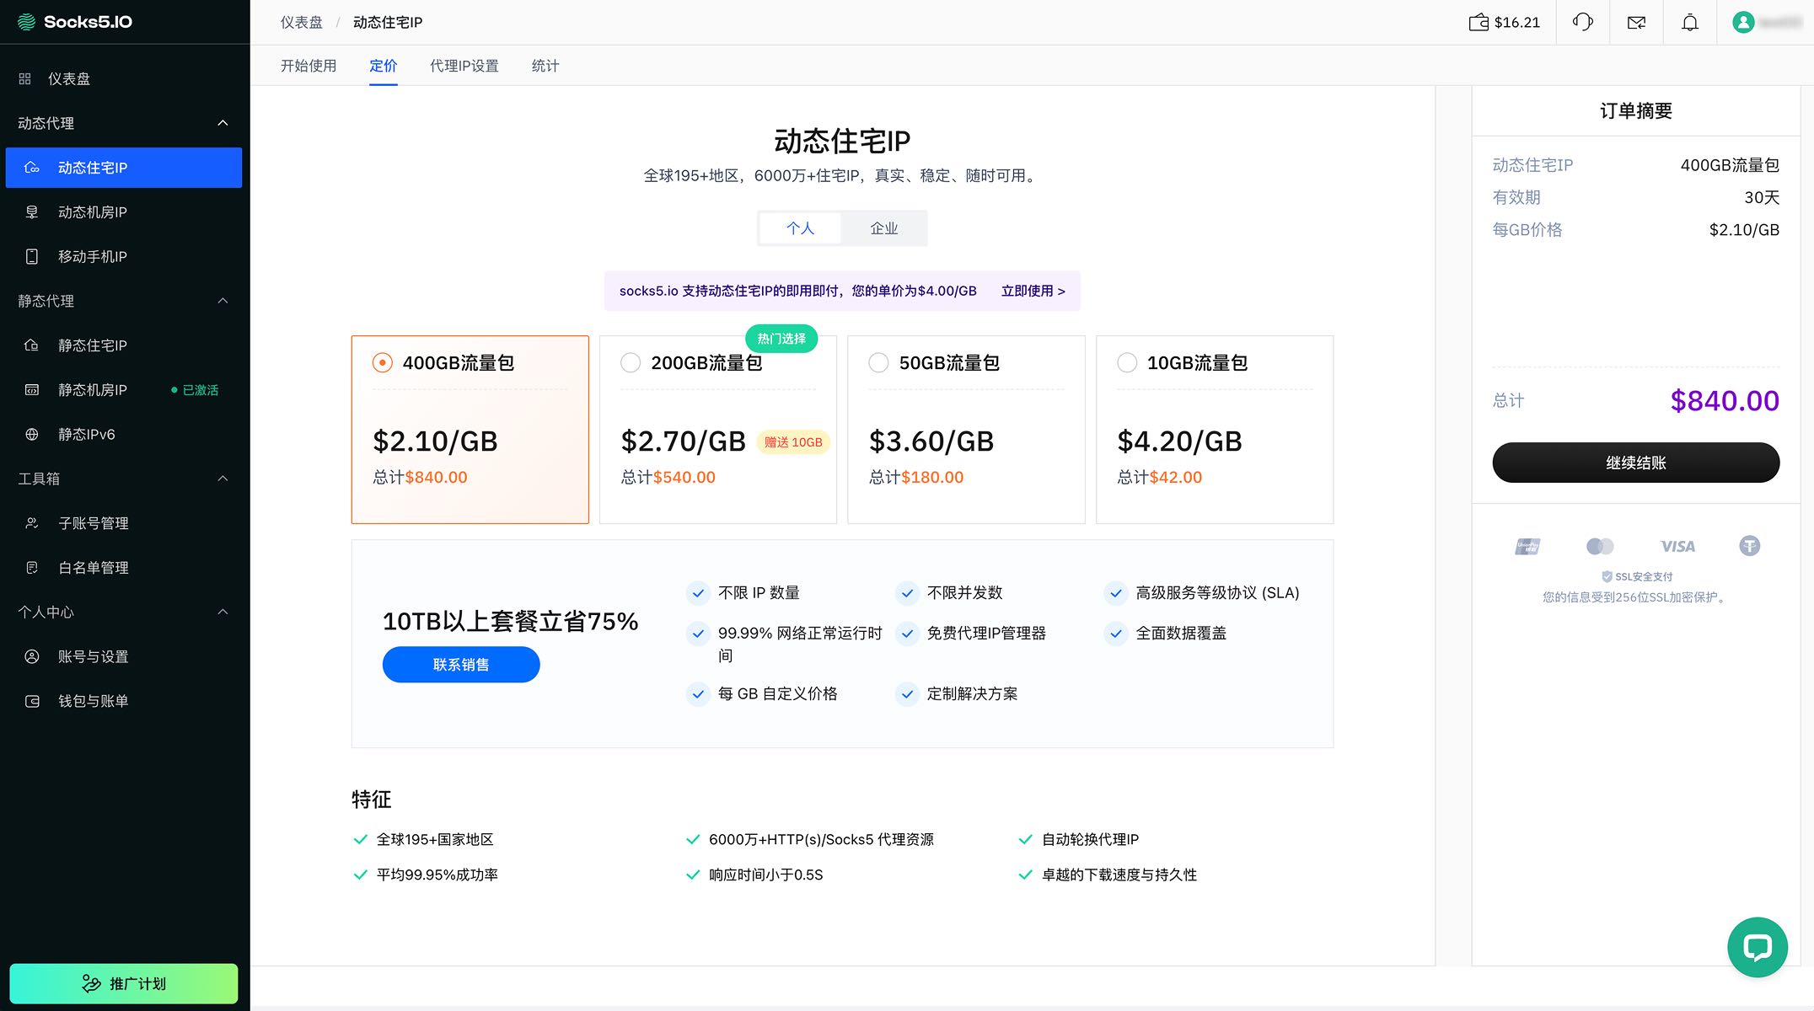Click the customer support headset icon
Screen dimensions: 1814x1011
click(x=1582, y=22)
